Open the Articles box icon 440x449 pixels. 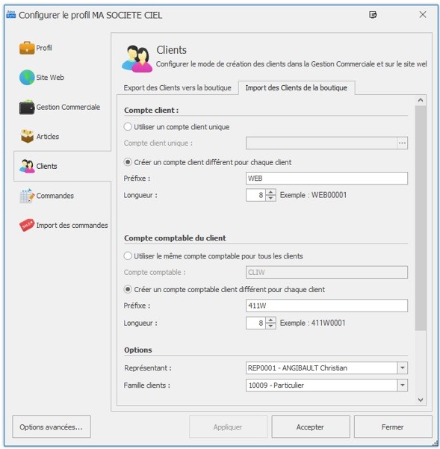click(27, 136)
